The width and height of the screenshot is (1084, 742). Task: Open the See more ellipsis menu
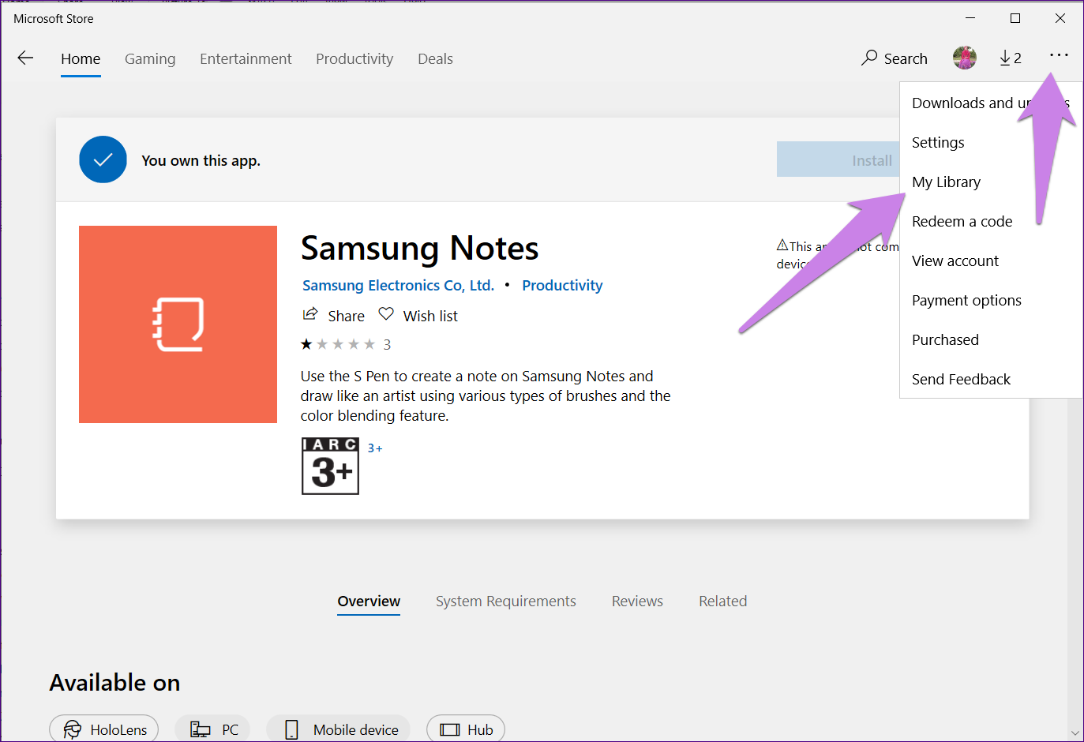pyautogui.click(x=1059, y=55)
